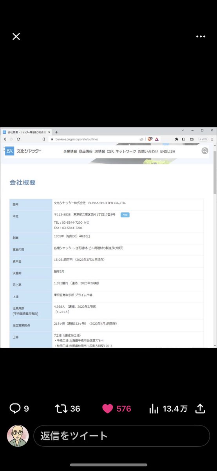Viewport: 217px width, 471px height.
Task: Close the 会社概要 browser tab
Action: point(49,132)
